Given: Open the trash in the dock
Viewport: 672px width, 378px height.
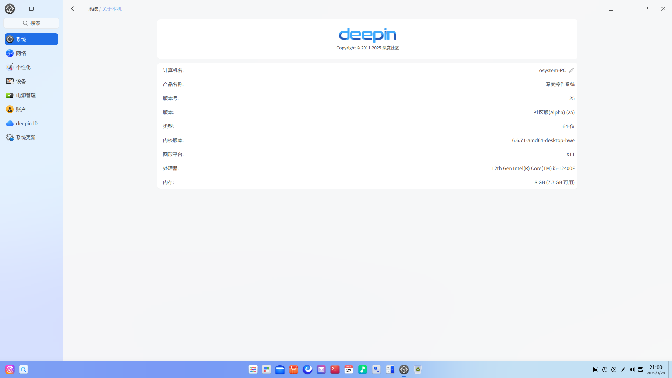Looking at the screenshot, I should (418, 370).
